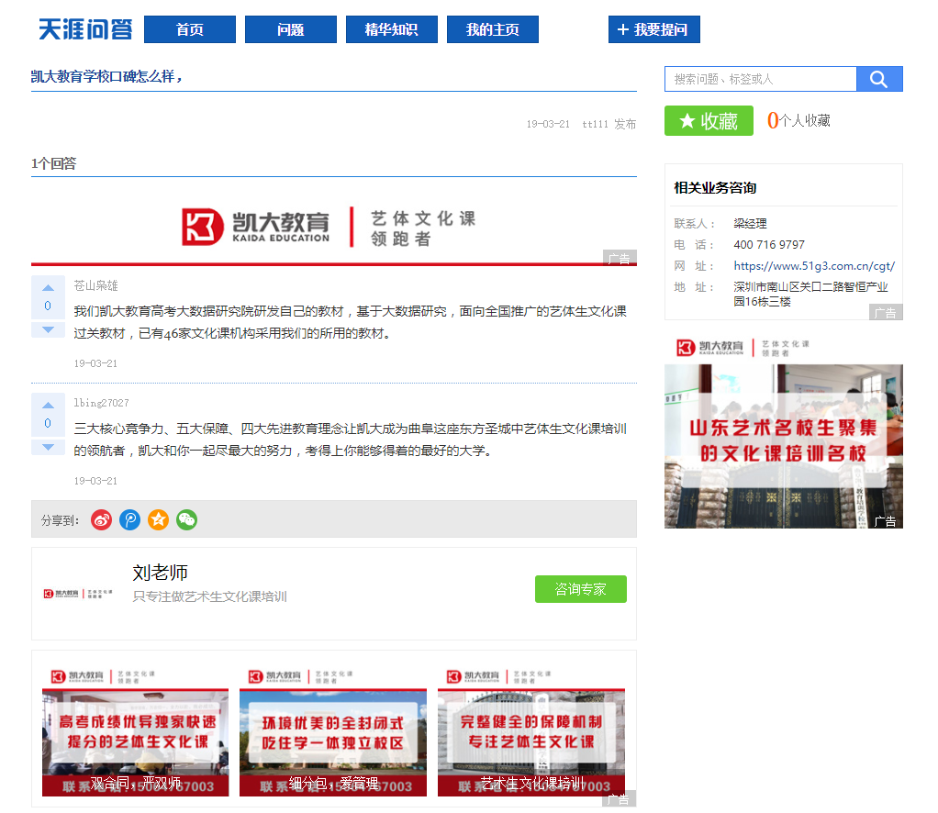This screenshot has height=813, width=938.
Task: Focus the 搜索问题、标签或人 search box
Action: click(x=760, y=79)
